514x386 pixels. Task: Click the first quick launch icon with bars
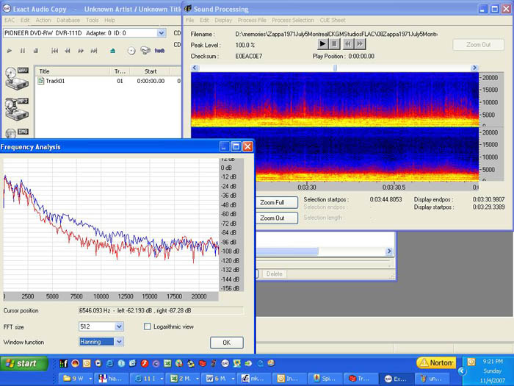64,363
